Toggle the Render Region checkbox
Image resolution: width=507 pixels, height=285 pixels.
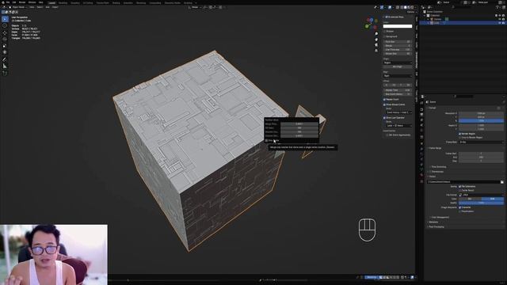coord(460,134)
